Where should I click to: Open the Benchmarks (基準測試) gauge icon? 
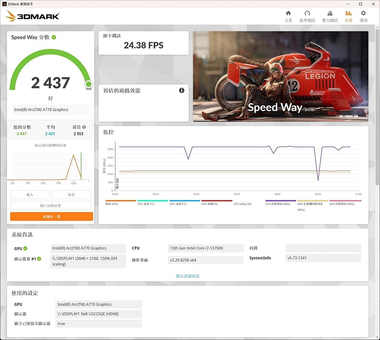307,16
